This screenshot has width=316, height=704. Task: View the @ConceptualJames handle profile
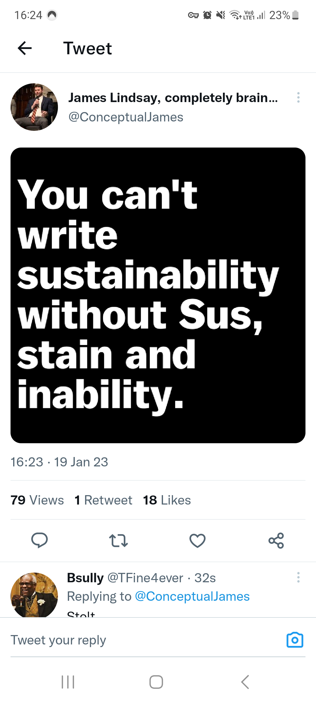point(126,117)
